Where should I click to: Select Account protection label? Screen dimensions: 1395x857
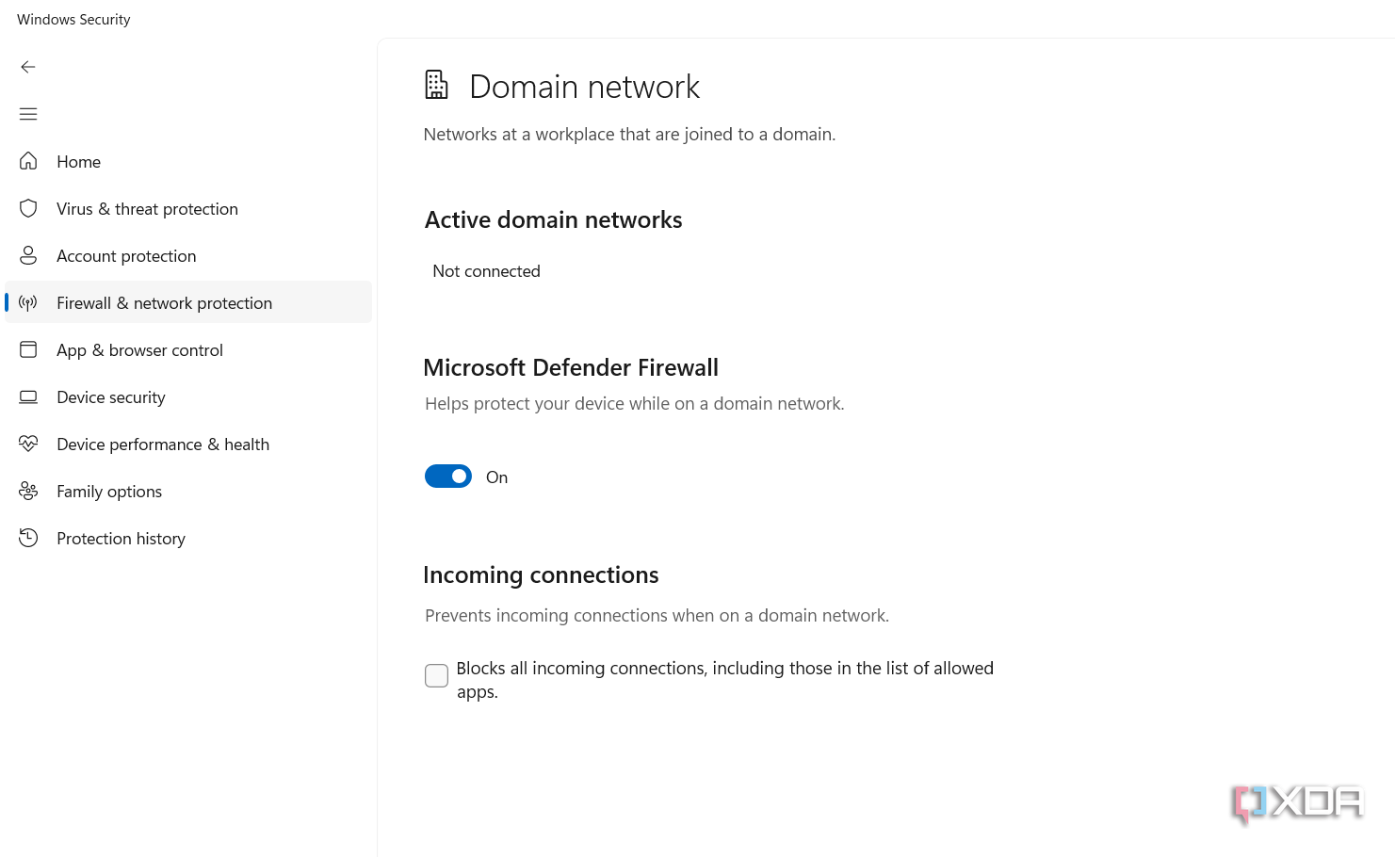pos(126,256)
